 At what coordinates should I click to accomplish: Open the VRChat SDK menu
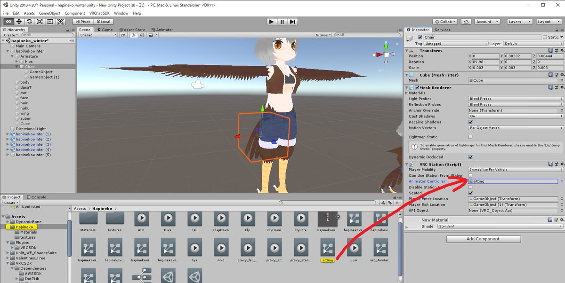tap(99, 13)
